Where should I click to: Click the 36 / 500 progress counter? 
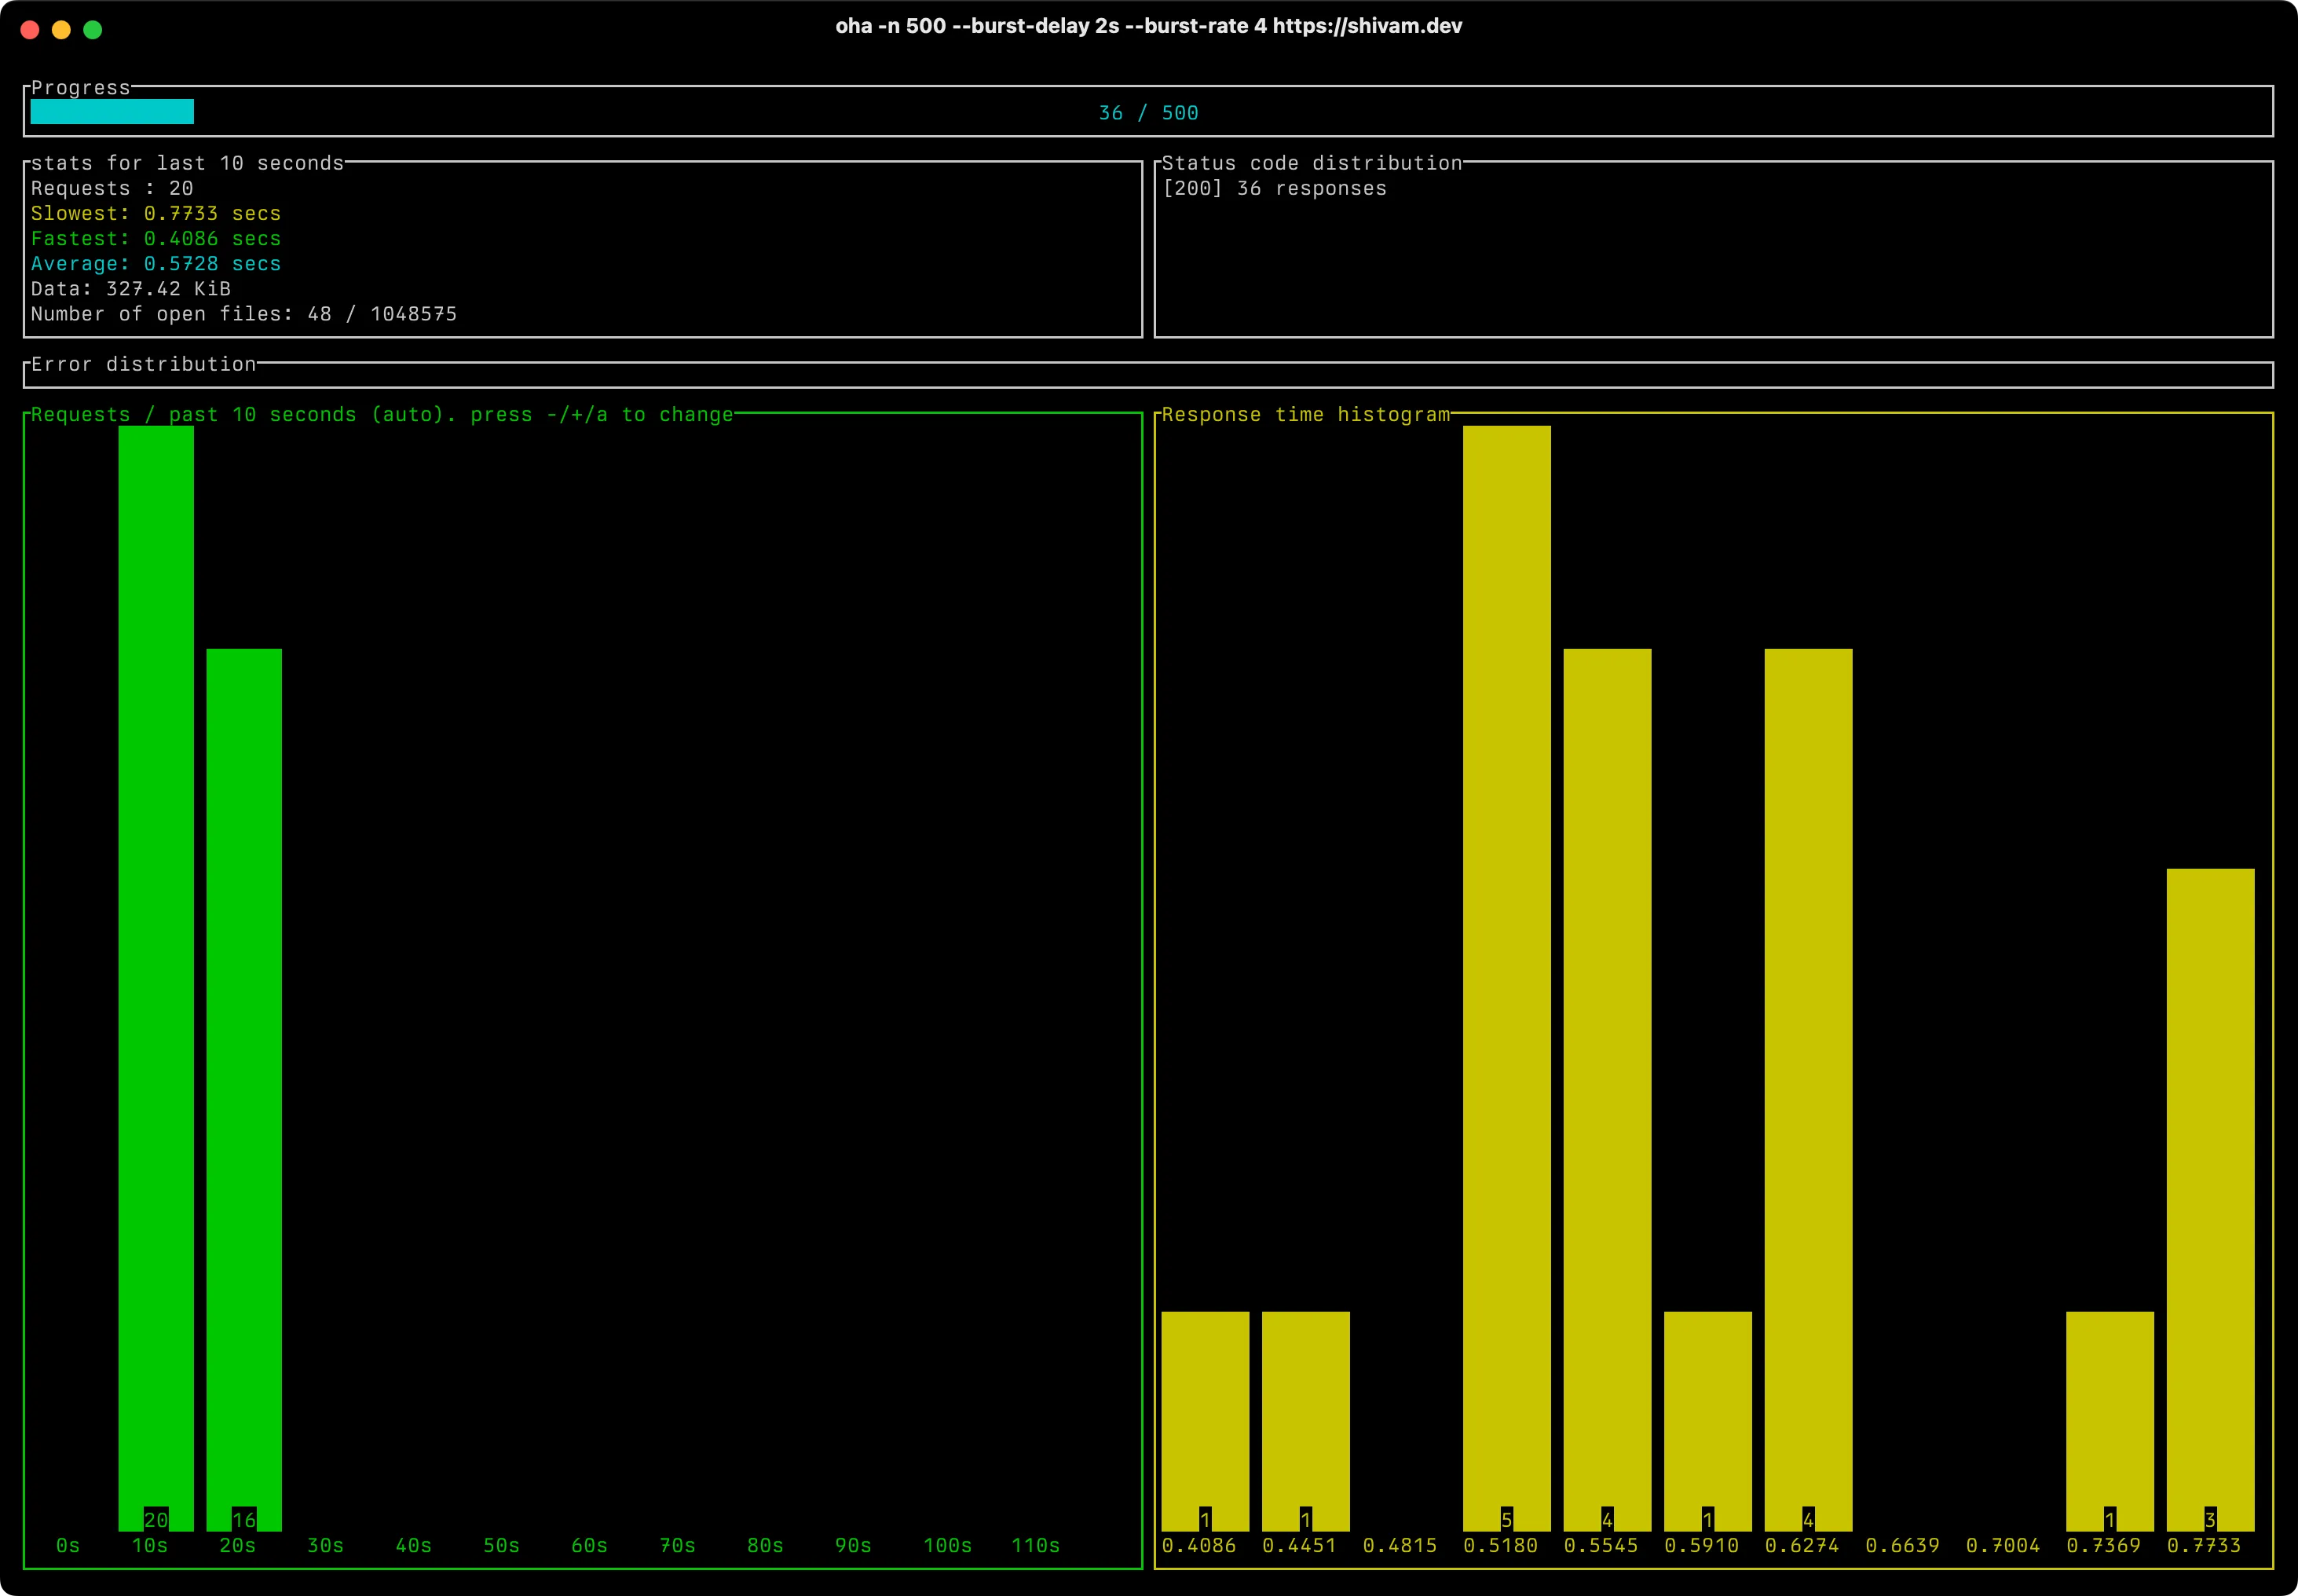[1148, 113]
